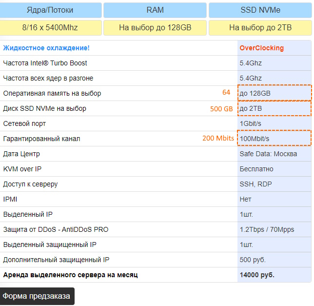Image resolution: width=314 pixels, height=306 pixels.
Task: Open the до 128GB memory selector
Action: click(274, 93)
